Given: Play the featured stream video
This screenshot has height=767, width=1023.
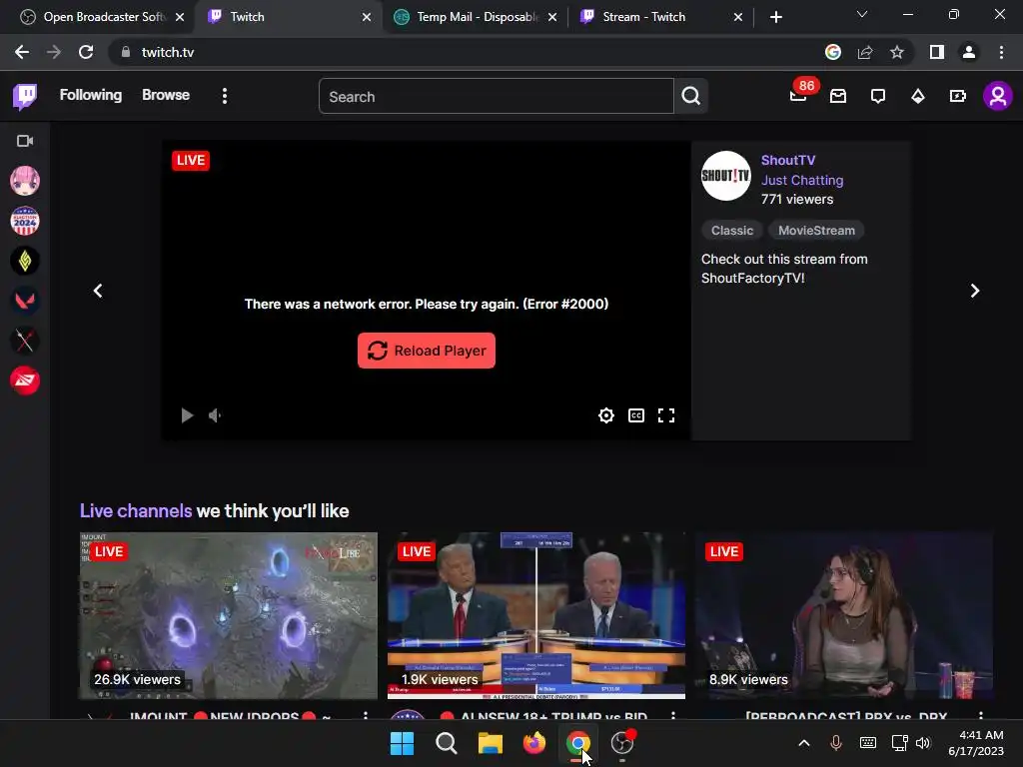Looking at the screenshot, I should pos(187,415).
